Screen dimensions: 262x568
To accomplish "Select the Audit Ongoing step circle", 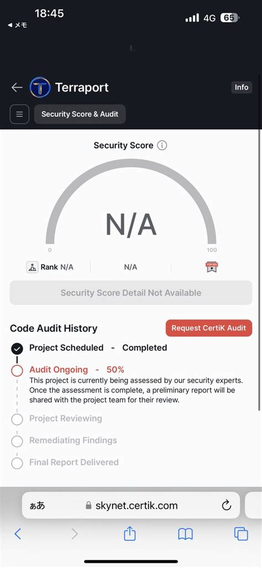I will [17, 370].
